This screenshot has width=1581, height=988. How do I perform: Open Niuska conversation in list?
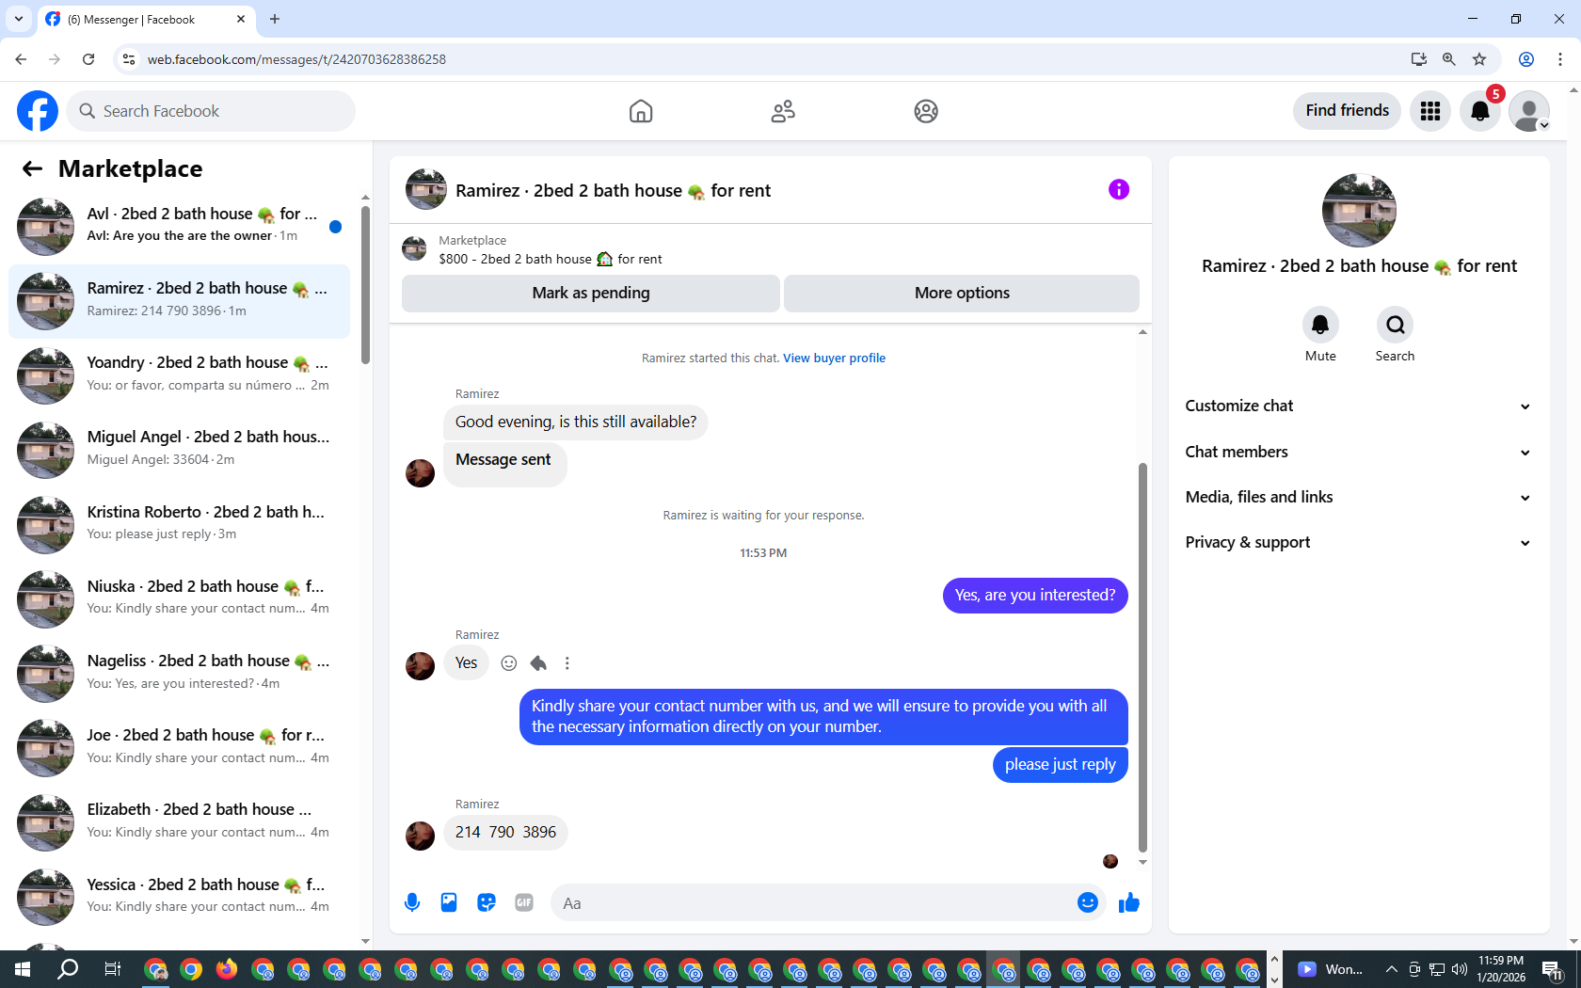click(179, 598)
